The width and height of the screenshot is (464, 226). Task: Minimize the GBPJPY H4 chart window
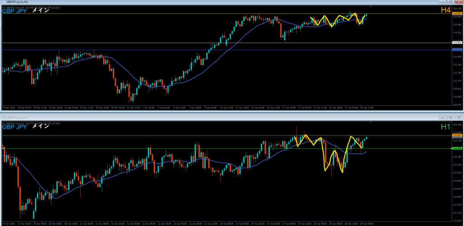(442, 2)
